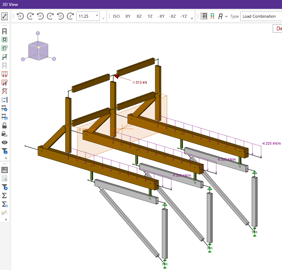
Task: Click the frame icon with blue gear
Action: tap(5, 108)
